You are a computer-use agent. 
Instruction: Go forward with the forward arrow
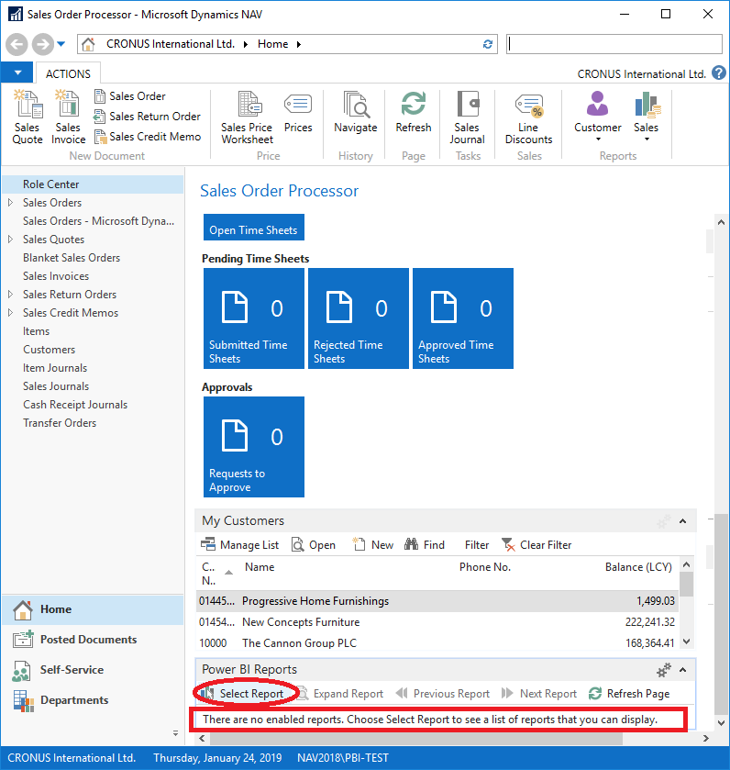pyautogui.click(x=43, y=44)
